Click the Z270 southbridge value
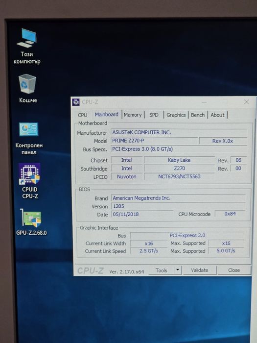257x343 pixels. (179, 169)
